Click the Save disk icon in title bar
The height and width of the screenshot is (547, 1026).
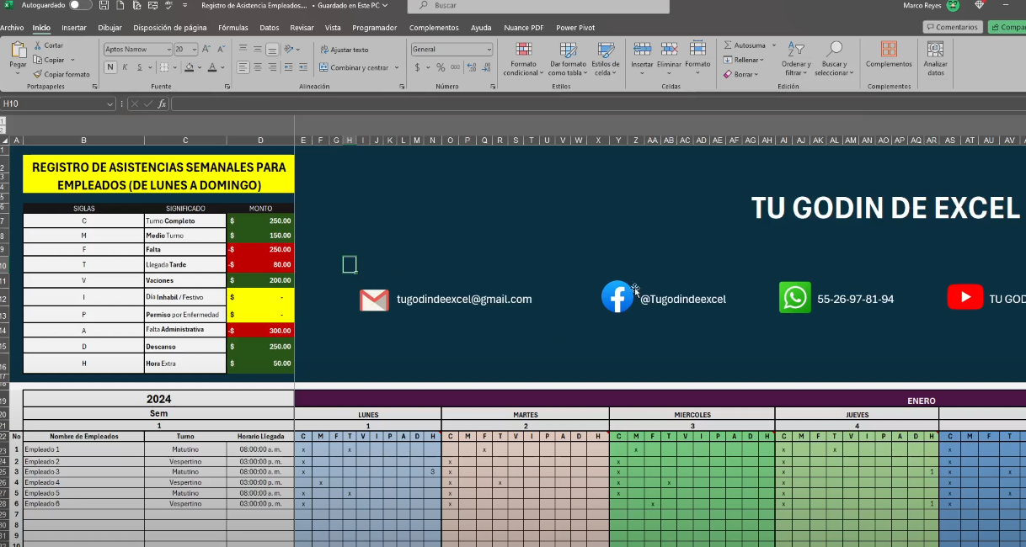[103, 5]
